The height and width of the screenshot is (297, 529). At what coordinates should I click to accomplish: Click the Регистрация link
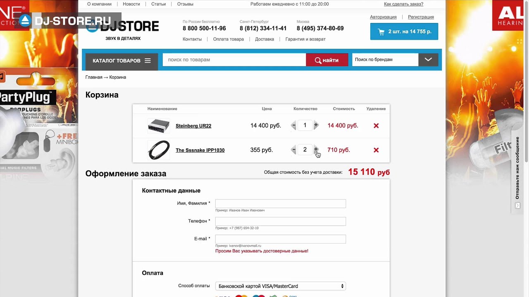tap(421, 17)
